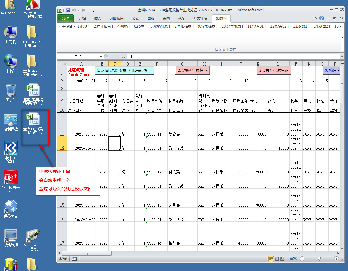The height and width of the screenshot is (271, 348).
Task: Open the 世界之窗 browser desktop icon
Action: [11, 209]
